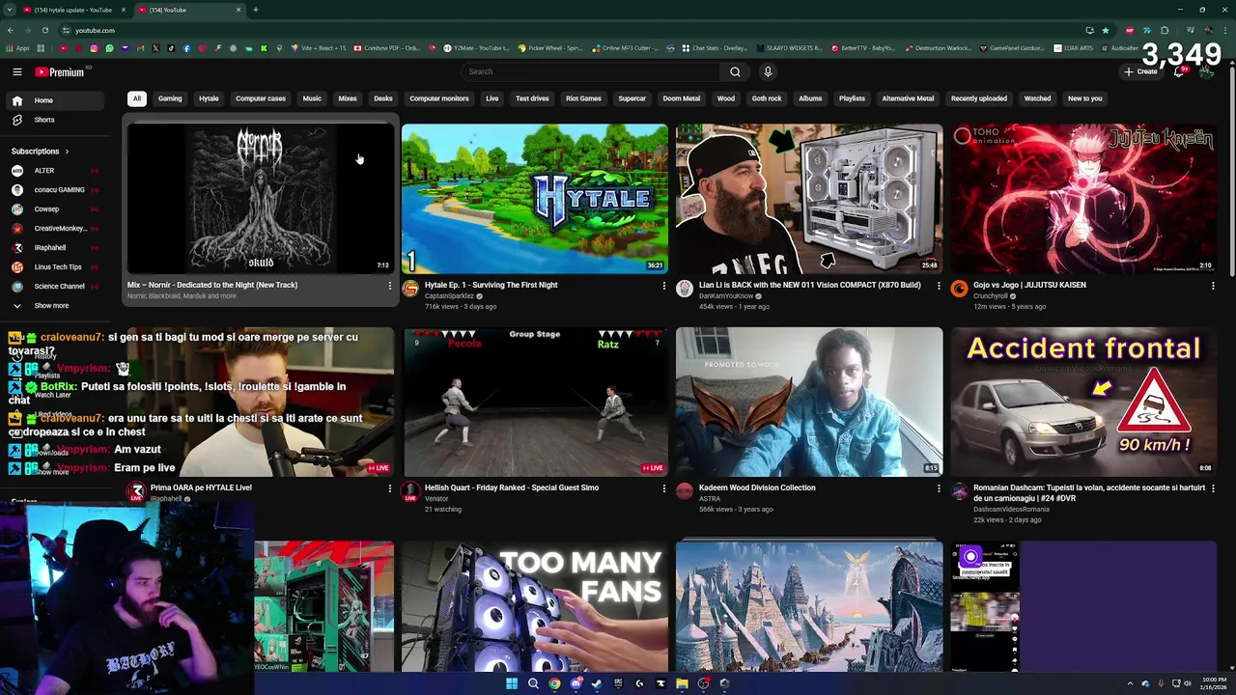This screenshot has height=695, width=1236.
Task: Open a new browser tab
Action: pyautogui.click(x=256, y=10)
